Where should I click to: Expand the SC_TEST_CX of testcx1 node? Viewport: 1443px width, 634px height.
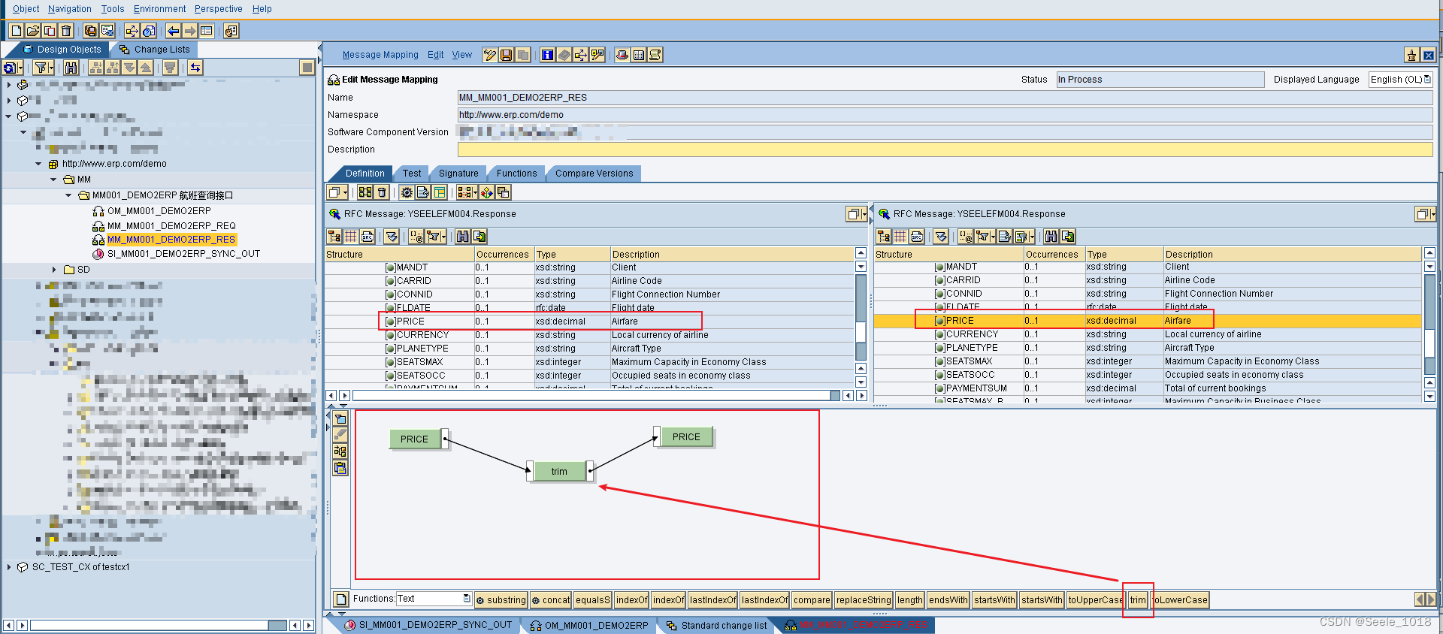point(8,567)
